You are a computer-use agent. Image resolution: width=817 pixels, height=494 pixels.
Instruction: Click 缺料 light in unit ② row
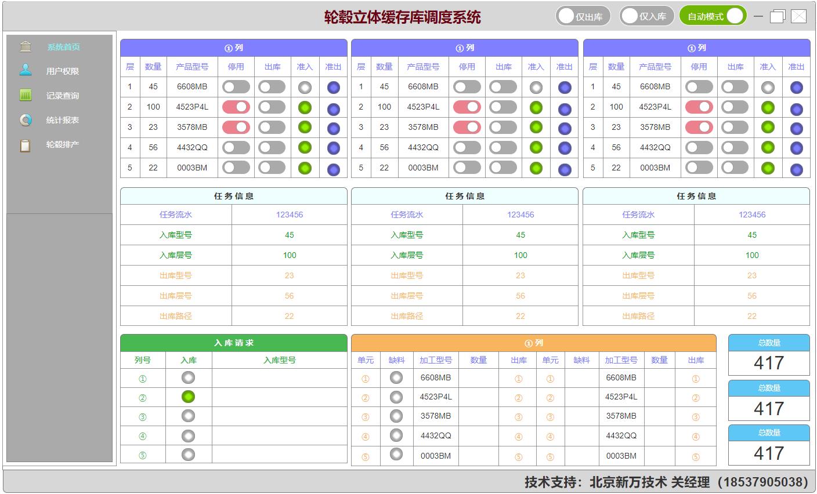tap(396, 397)
